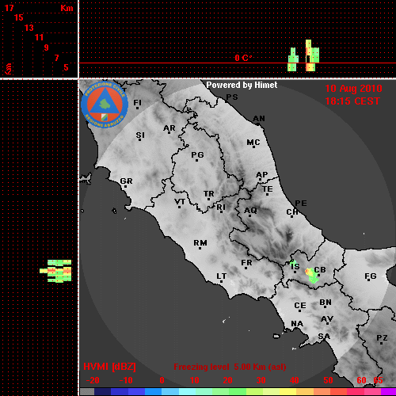Select the RM city marker
The height and width of the screenshot is (396, 396).
tap(200, 249)
